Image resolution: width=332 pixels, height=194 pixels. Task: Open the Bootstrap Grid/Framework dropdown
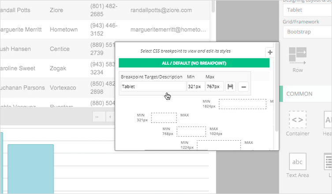(x=307, y=32)
